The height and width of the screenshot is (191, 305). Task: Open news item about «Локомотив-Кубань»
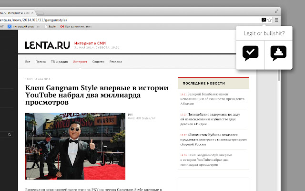pyautogui.click(x=213, y=139)
